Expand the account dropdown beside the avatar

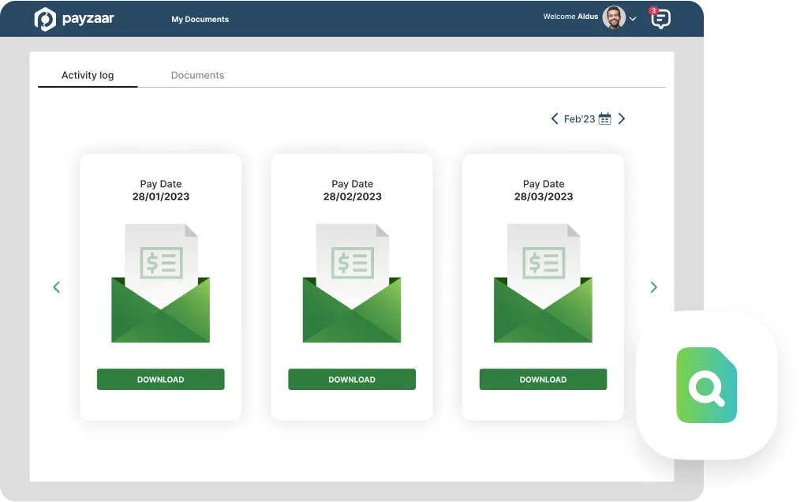point(632,17)
